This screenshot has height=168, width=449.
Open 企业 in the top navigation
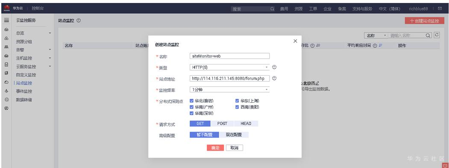(327, 9)
